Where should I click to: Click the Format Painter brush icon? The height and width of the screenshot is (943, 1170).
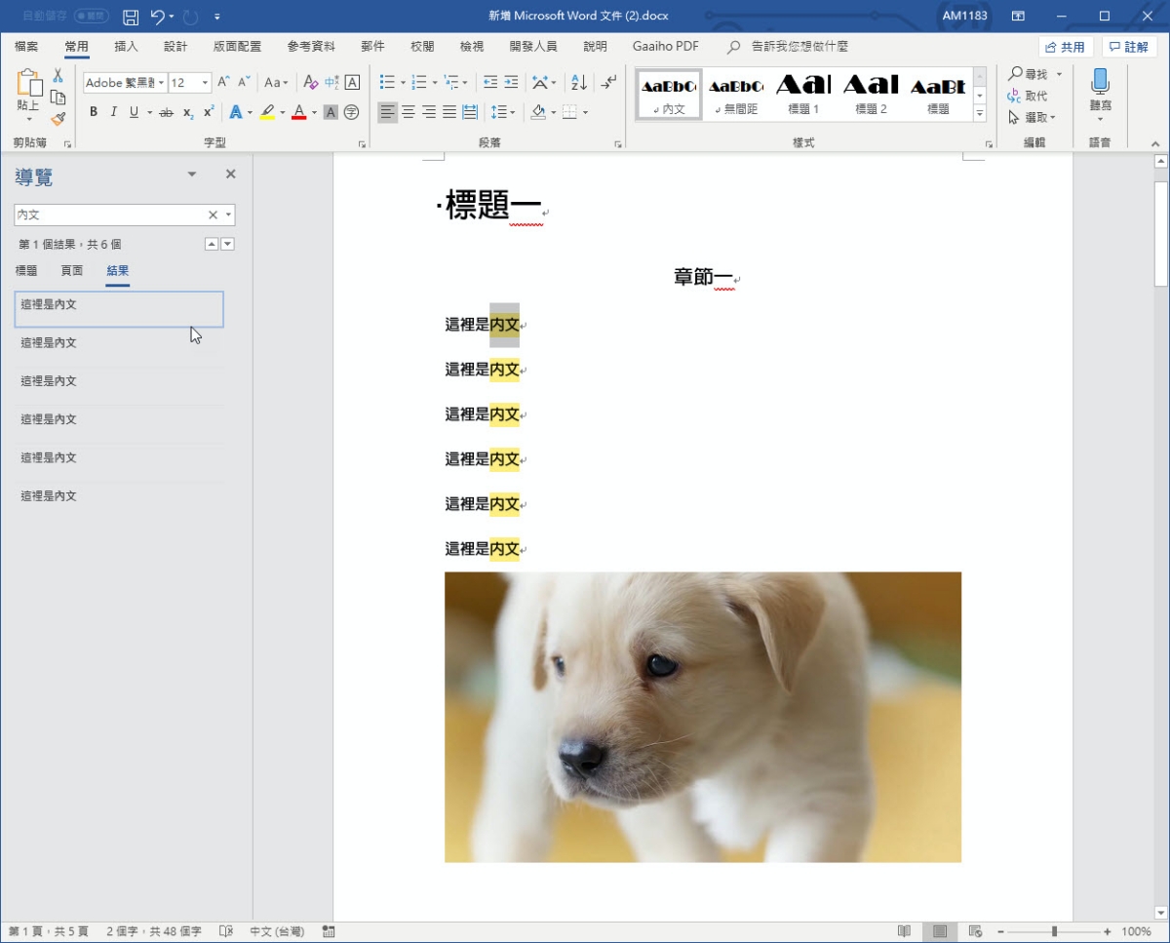(x=58, y=119)
